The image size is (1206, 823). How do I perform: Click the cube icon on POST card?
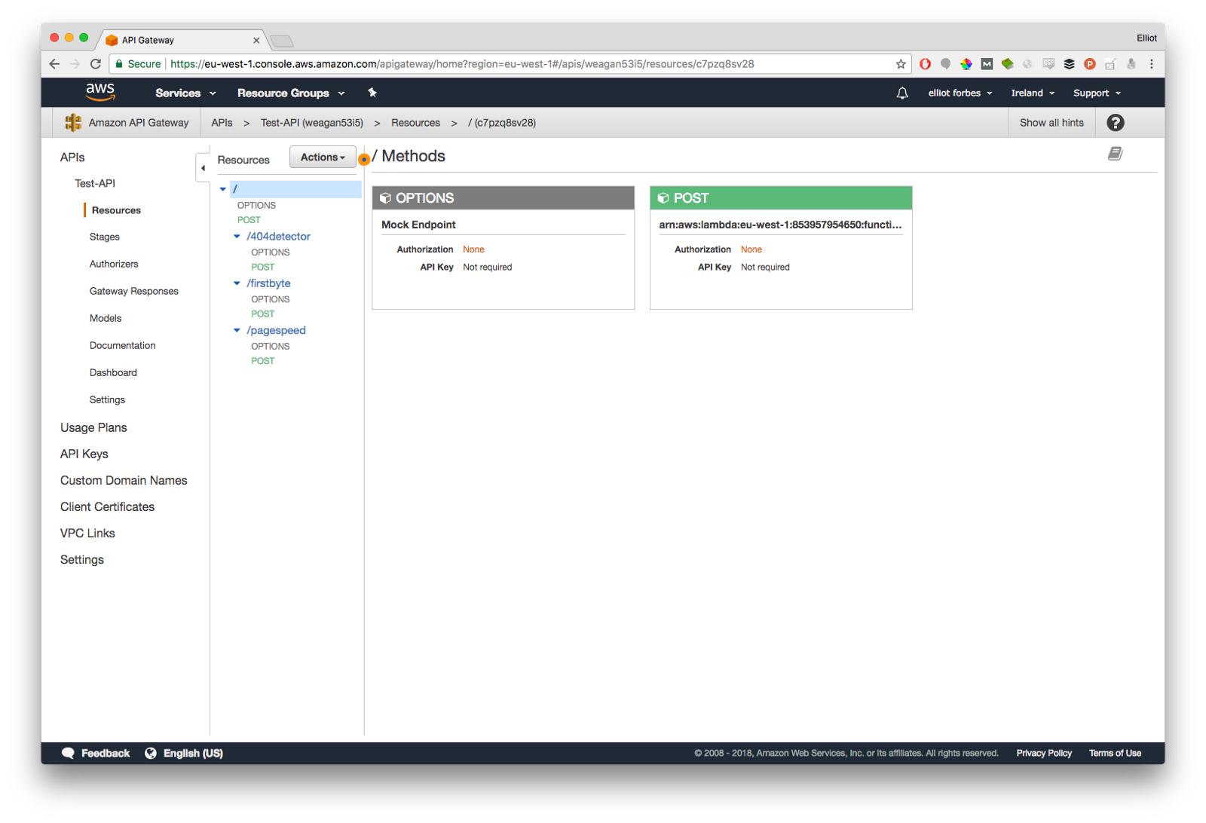(663, 198)
